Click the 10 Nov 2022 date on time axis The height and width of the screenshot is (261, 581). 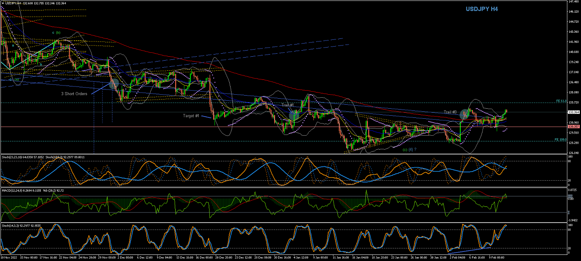pyautogui.click(x=10, y=258)
